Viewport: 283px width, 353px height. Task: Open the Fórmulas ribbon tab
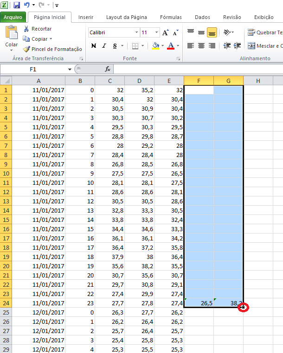[x=171, y=17]
